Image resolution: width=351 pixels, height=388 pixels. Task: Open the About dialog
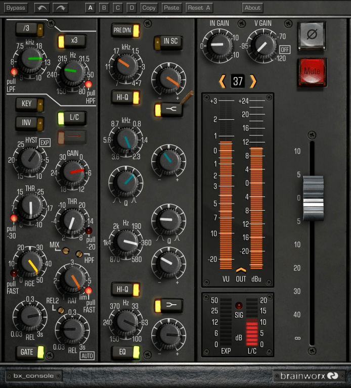252,8
